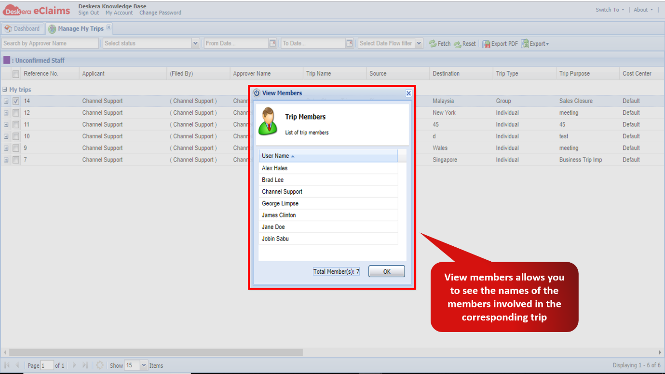Screen dimensions: 665x374
Task: Click the pagination refresh icon
Action: point(99,365)
